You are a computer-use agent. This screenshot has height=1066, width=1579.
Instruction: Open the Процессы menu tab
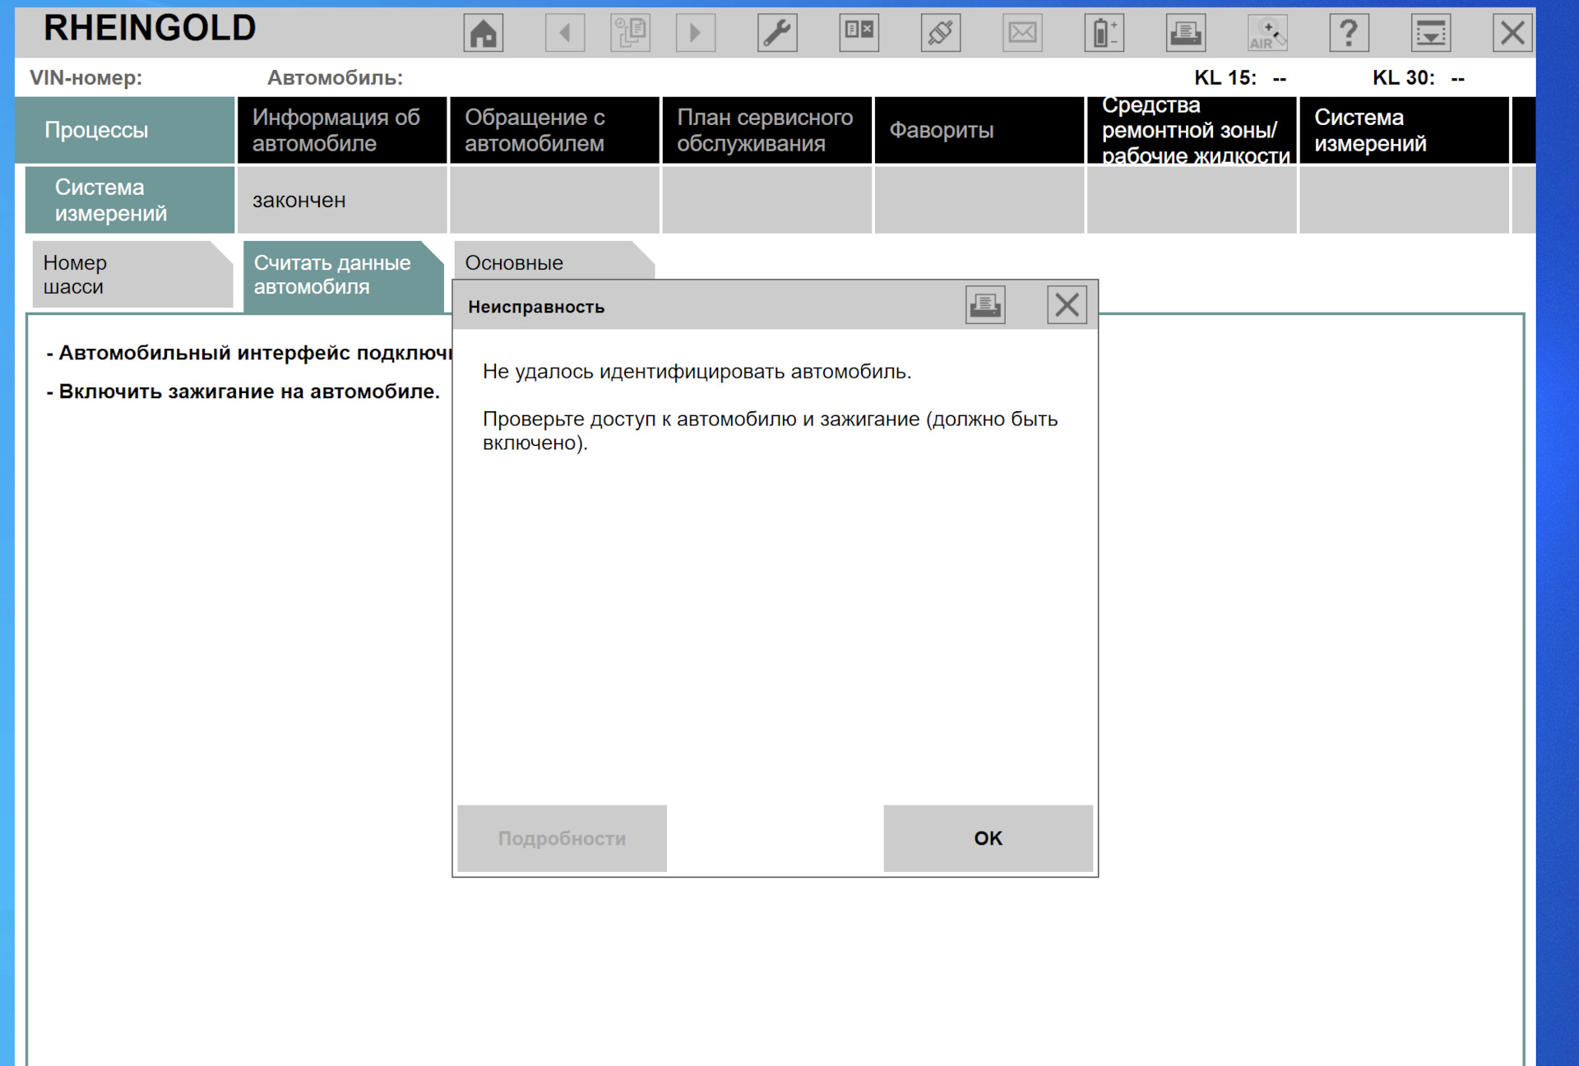[125, 130]
